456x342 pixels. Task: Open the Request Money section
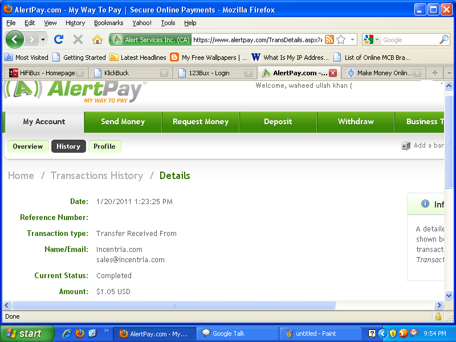click(201, 122)
